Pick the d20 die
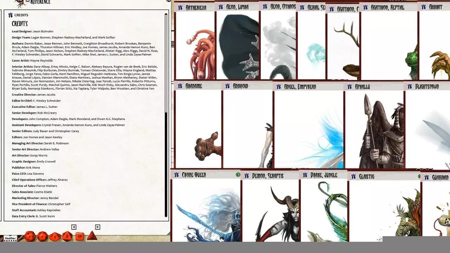 click(x=30, y=236)
